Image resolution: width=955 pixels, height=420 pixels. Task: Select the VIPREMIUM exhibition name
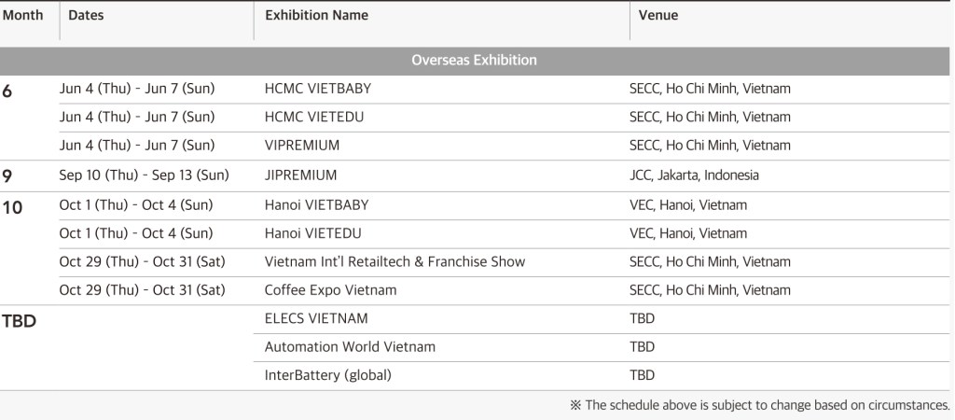tap(302, 146)
